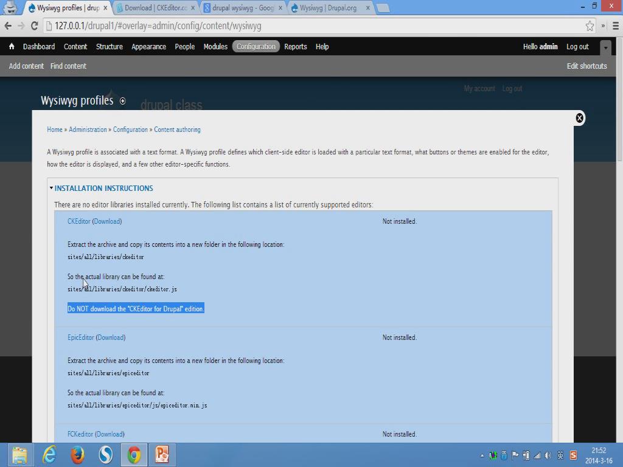Open the Modules admin menu
This screenshot has width=623, height=467.
[215, 46]
